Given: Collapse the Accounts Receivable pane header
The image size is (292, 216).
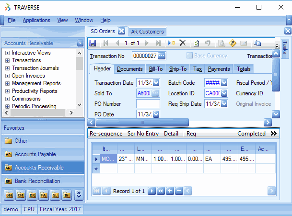Looking at the screenshot, I should pos(80,43).
